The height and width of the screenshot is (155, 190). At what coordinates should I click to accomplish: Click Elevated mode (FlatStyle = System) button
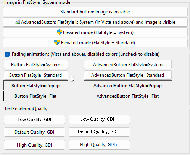pyautogui.click(x=95, y=32)
